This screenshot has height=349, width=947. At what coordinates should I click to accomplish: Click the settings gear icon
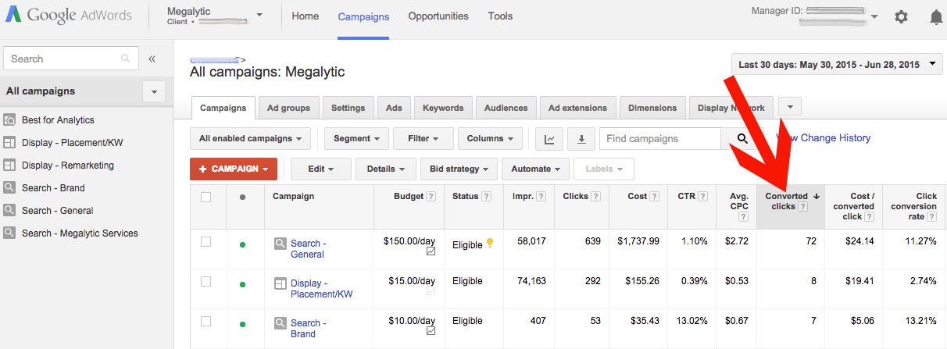tap(901, 16)
